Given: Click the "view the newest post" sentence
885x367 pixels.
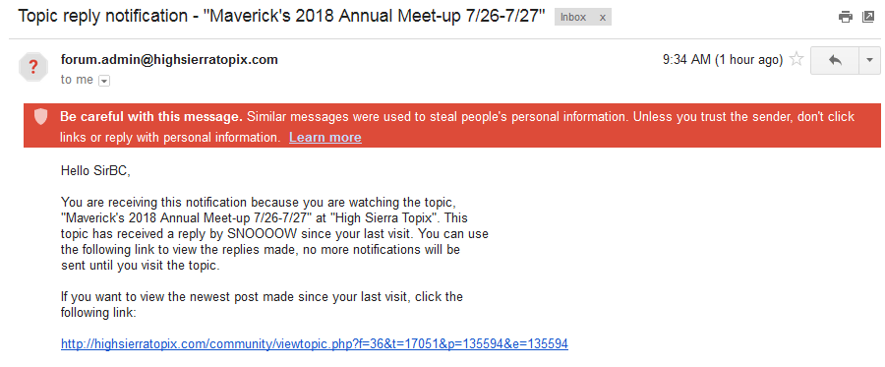Looking at the screenshot, I should pyautogui.click(x=262, y=304).
